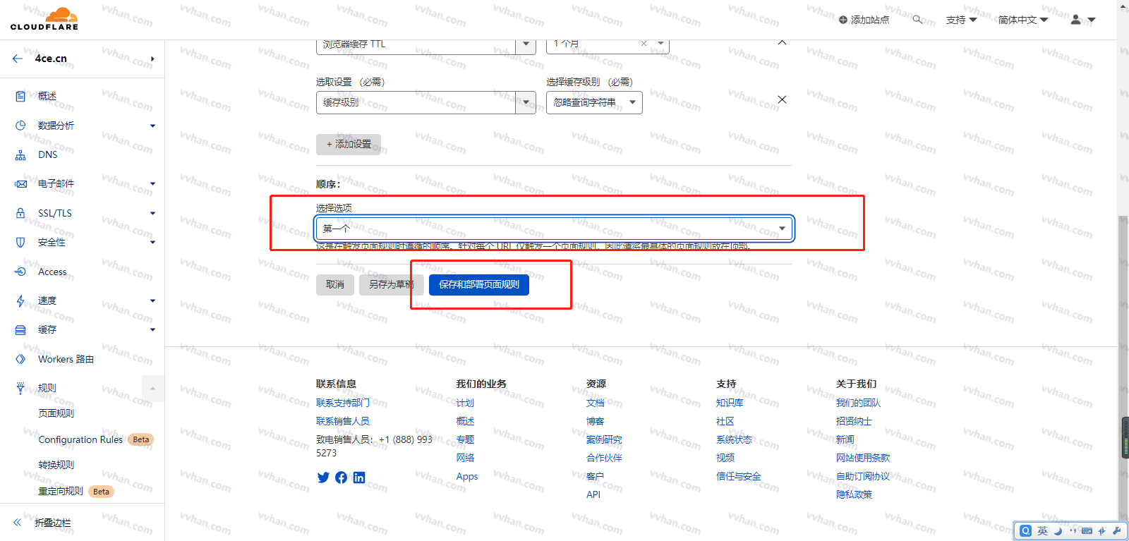Open the 支持 support dropdown
Screen dimensions: 1129x541
(x=961, y=20)
